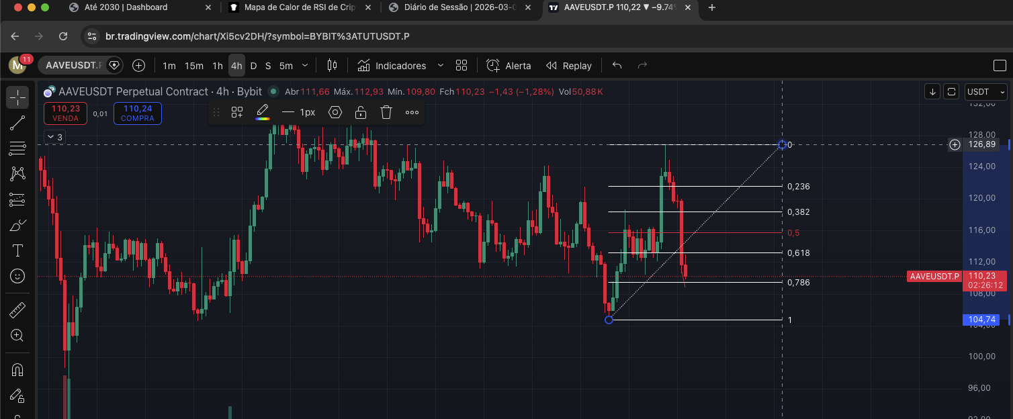Viewport: 1013px width, 419px height.
Task: Select the 1h timeframe
Action: coord(218,66)
